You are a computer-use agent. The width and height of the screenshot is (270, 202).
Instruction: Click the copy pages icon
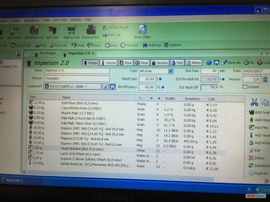(x=265, y=102)
